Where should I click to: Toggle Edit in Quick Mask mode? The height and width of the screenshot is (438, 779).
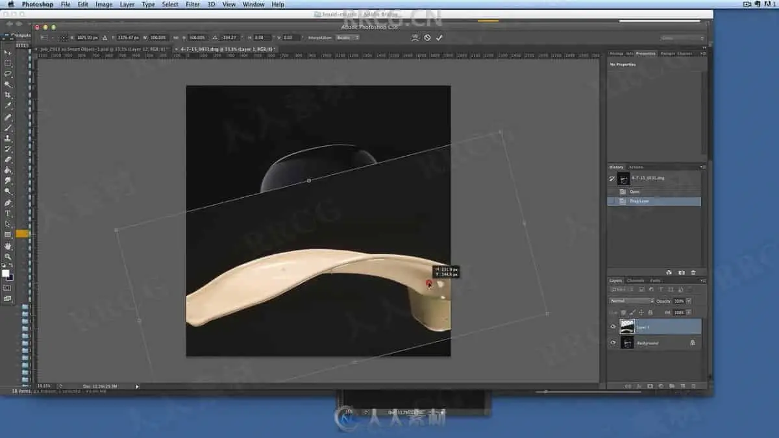8,287
